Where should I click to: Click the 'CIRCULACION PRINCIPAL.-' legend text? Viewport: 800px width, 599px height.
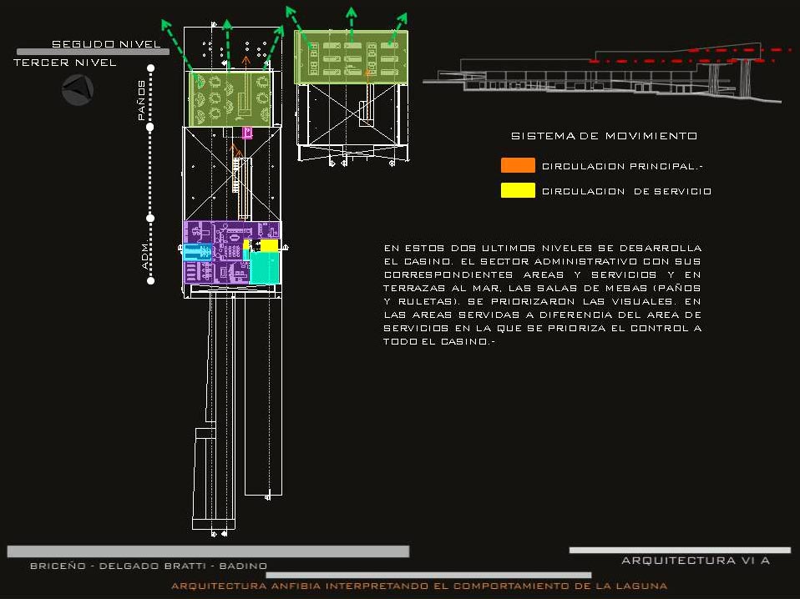622,166
